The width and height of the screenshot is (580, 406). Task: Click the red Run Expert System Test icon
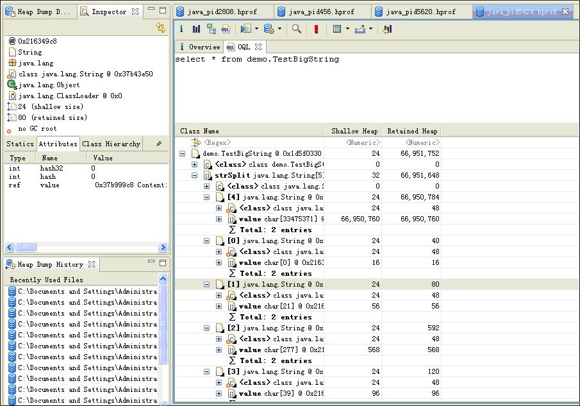(316, 29)
